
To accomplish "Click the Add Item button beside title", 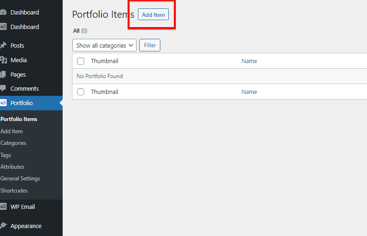I will click(x=153, y=14).
